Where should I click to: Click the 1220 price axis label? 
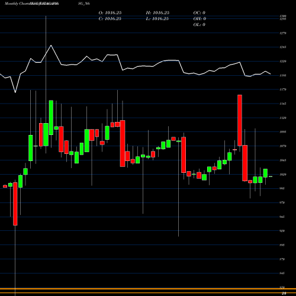[283, 62]
